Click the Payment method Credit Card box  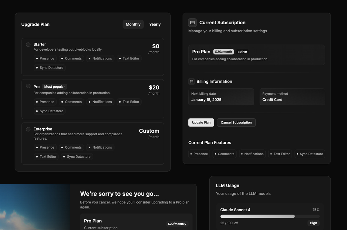pos(292,97)
